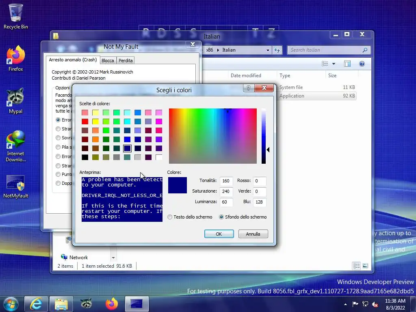The height and width of the screenshot is (312, 416).
Task: Close the Scegli i colori dialog
Action: click(x=264, y=88)
